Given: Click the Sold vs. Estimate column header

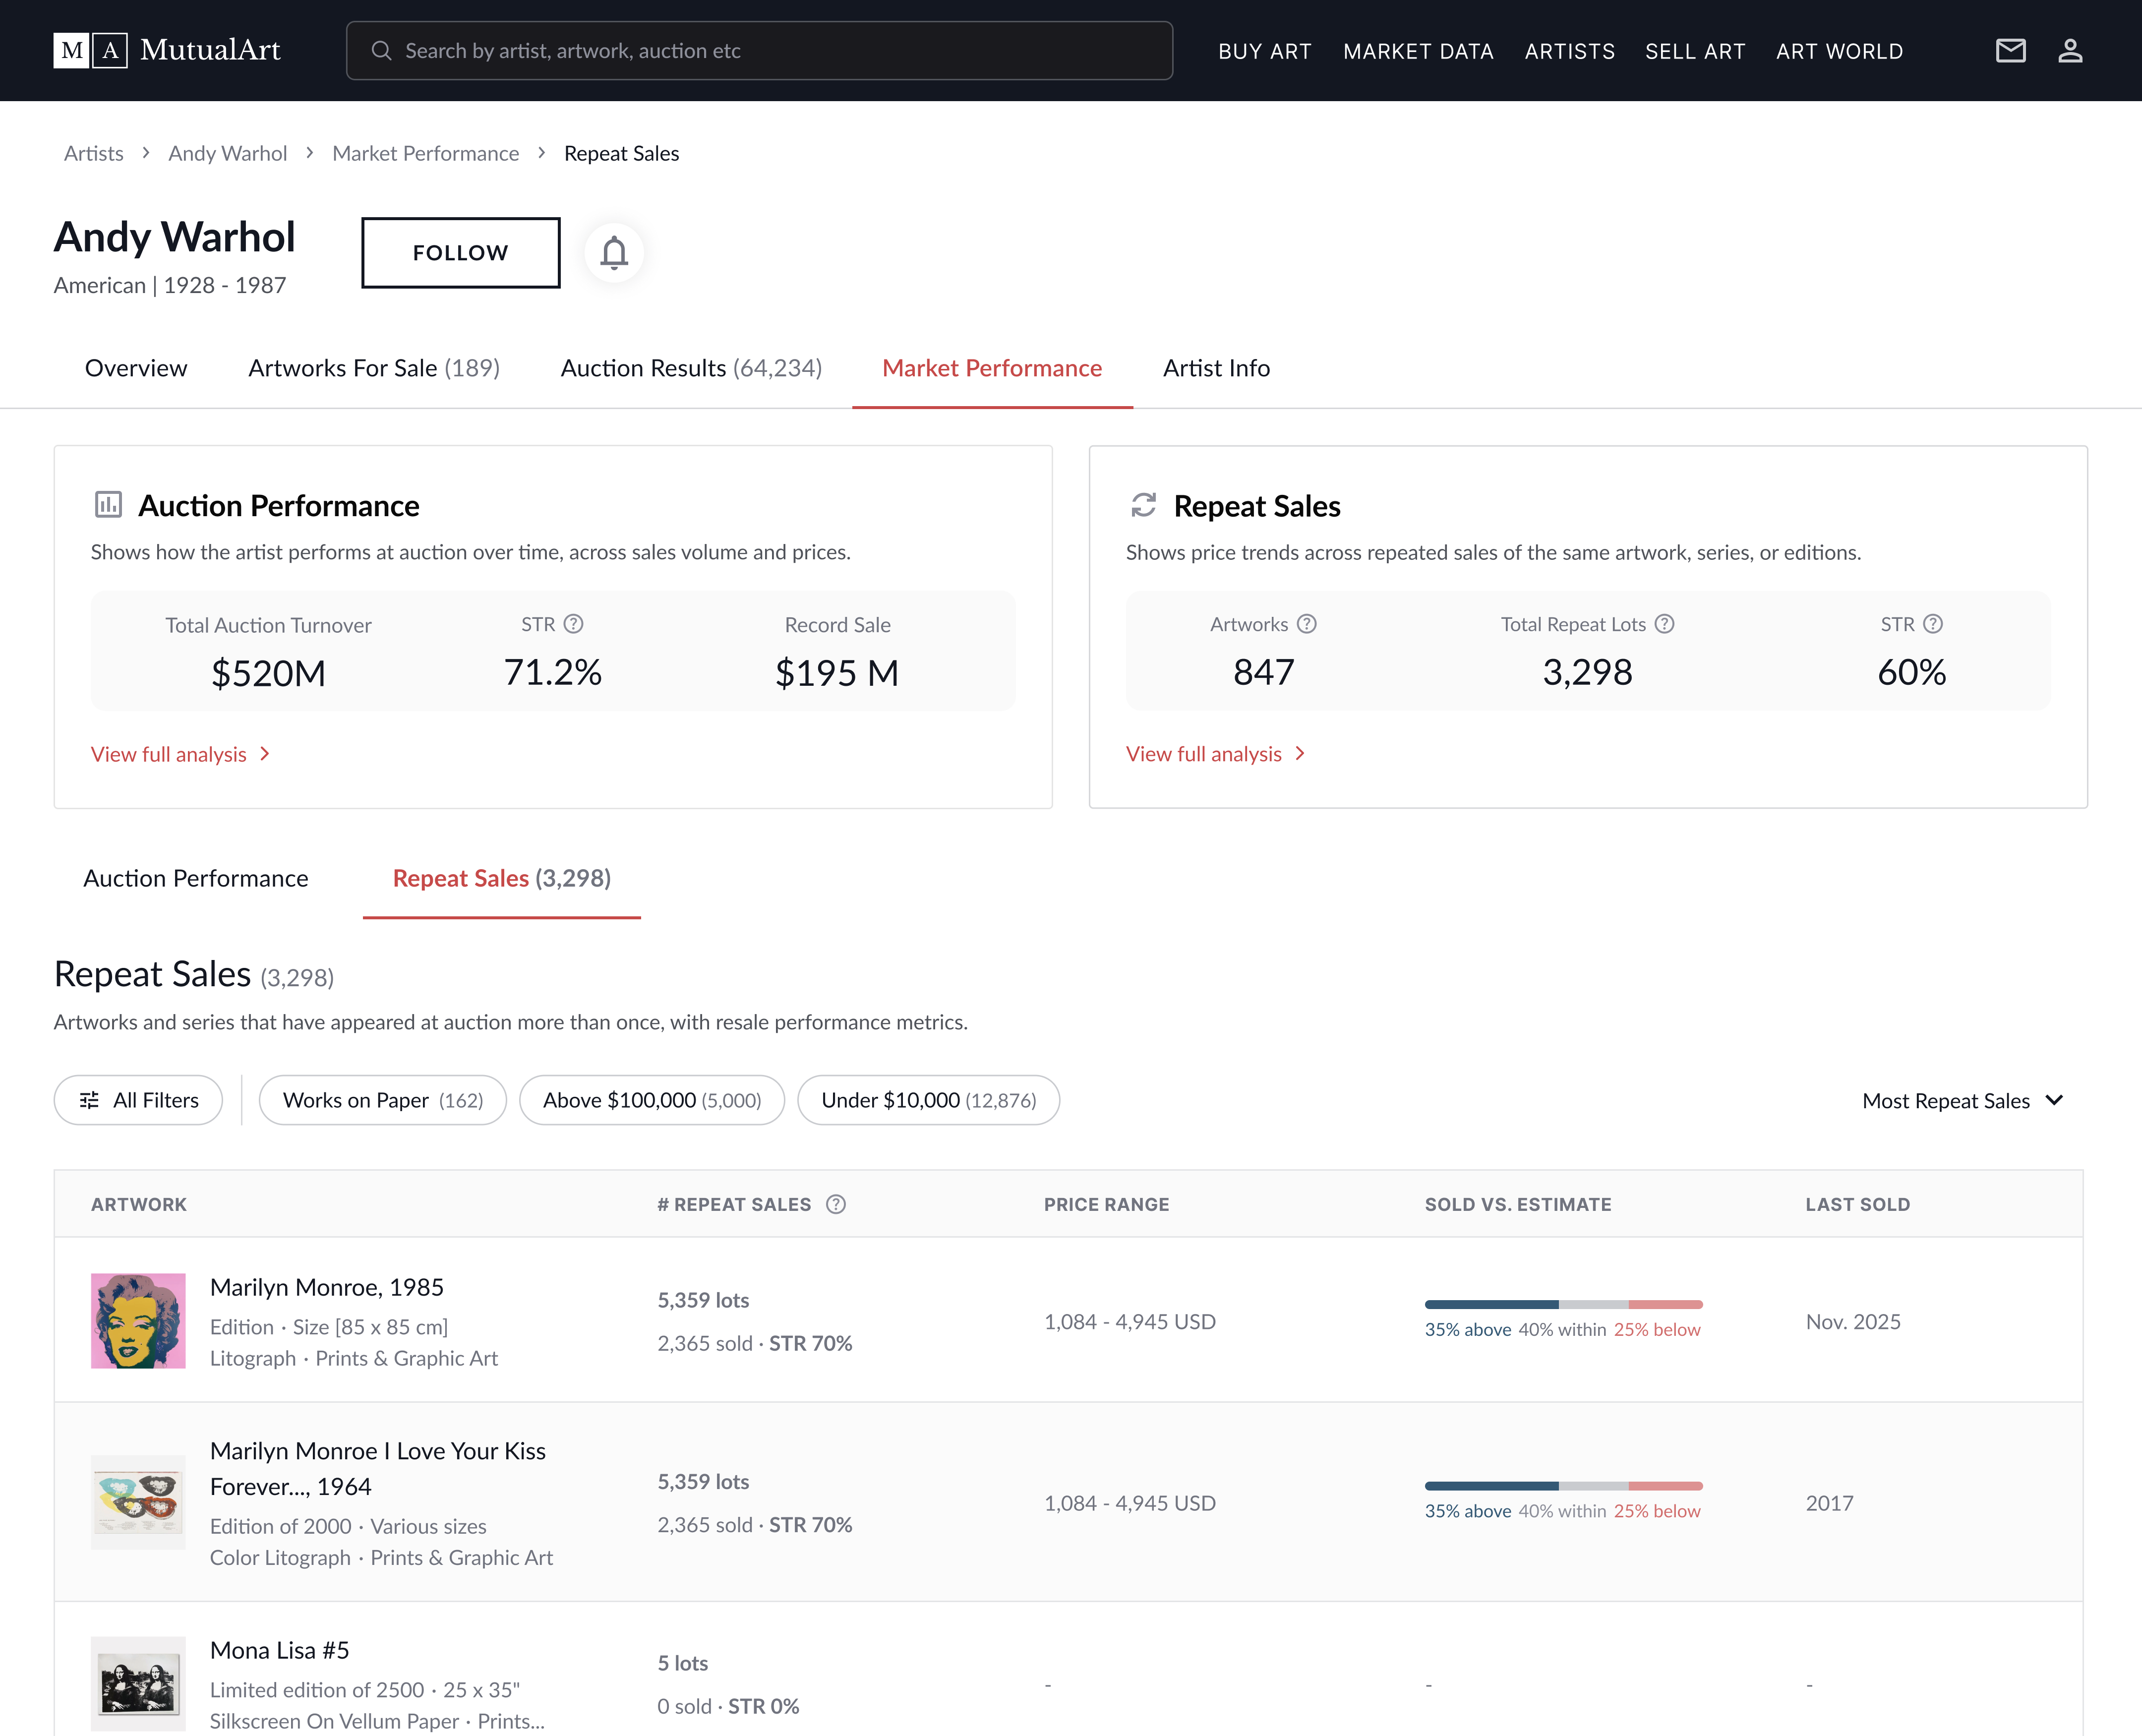Looking at the screenshot, I should point(1518,1204).
